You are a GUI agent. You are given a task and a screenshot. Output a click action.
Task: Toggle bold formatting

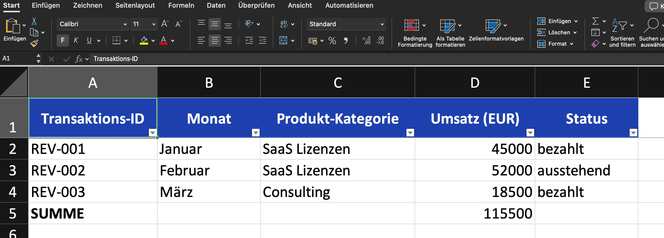click(63, 41)
